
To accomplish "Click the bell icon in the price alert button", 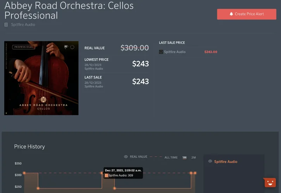I will (231, 14).
